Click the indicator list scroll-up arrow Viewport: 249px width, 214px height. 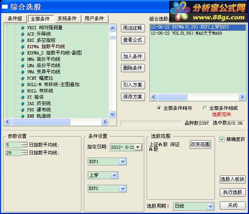click(x=112, y=28)
